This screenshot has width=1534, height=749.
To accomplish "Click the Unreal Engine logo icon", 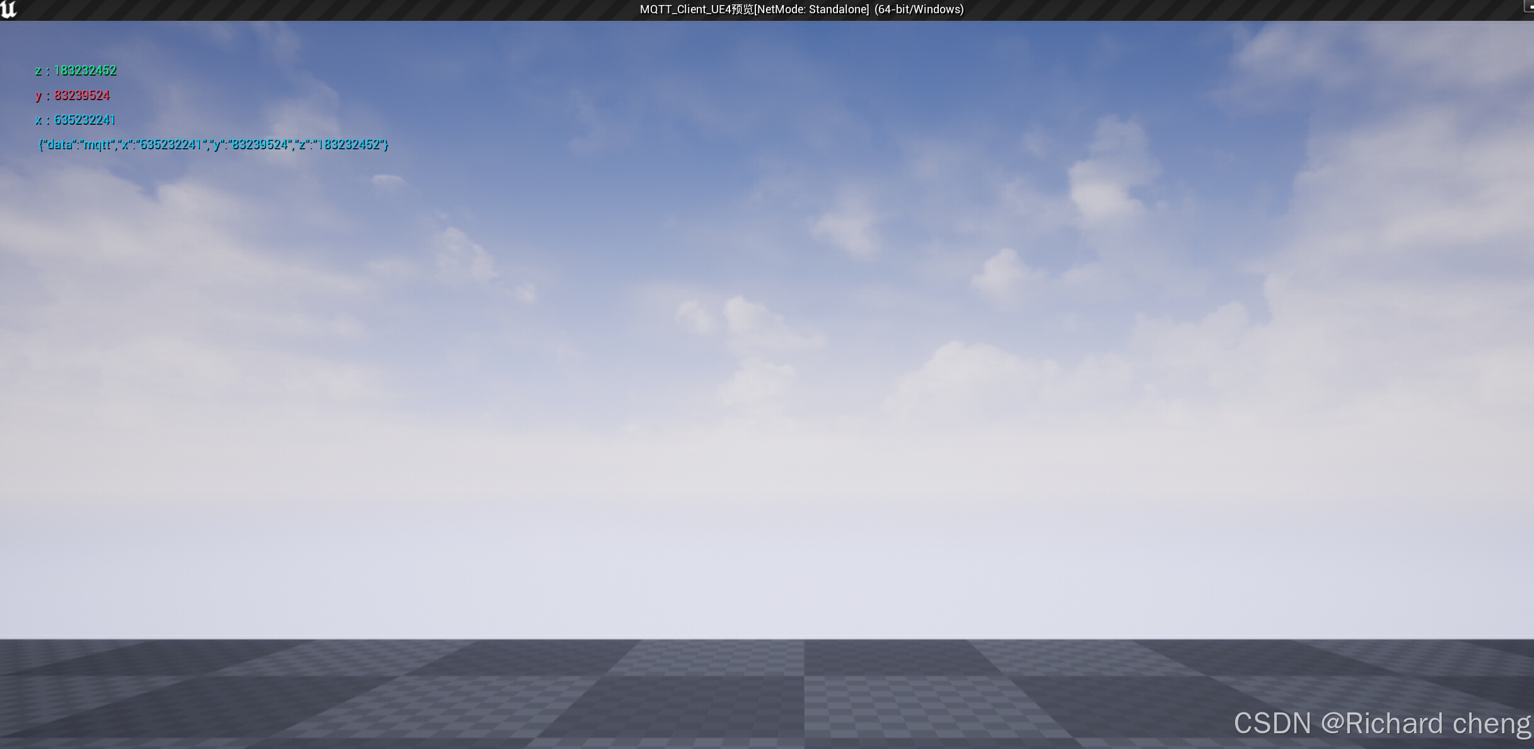I will coord(9,9).
